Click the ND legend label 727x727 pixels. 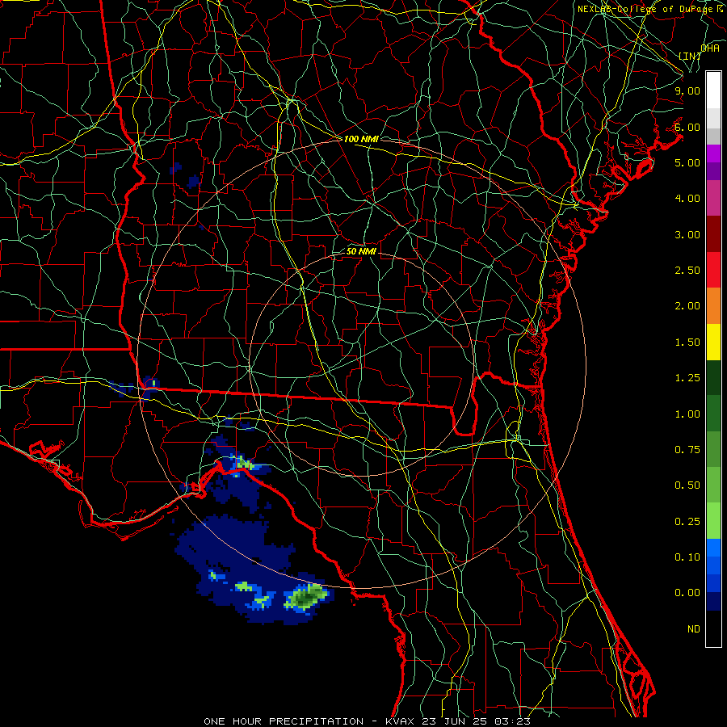[x=694, y=629]
